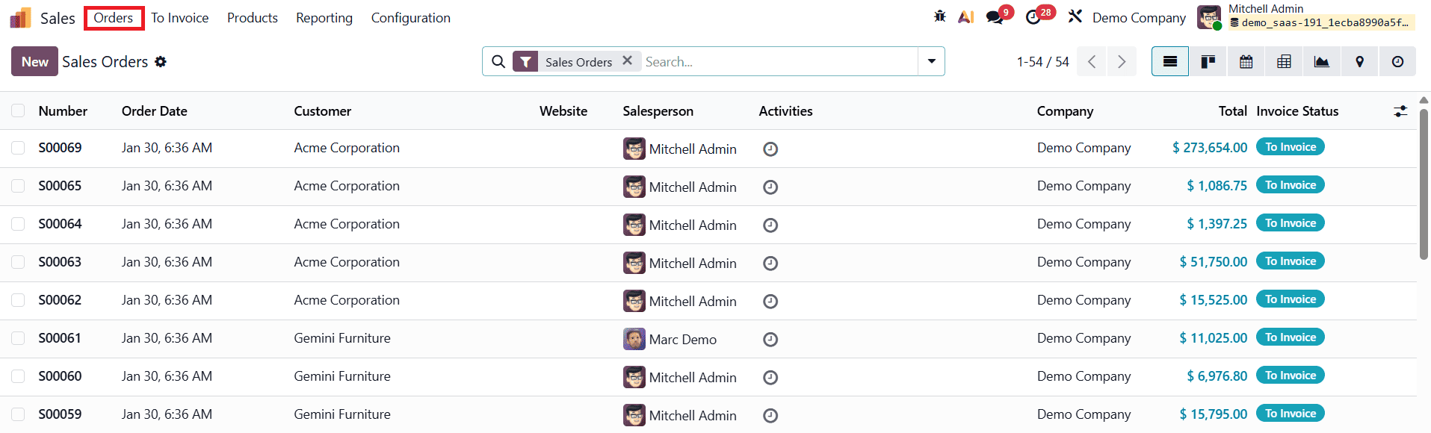
Task: Open the Sales app home icon
Action: click(x=20, y=18)
